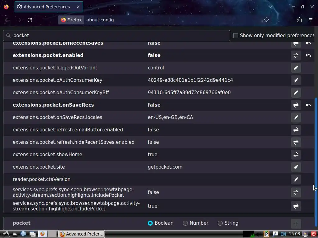318x238 pixels.
Task: Edit extensions.pocket.loggedOutVariant value
Action: [296, 68]
